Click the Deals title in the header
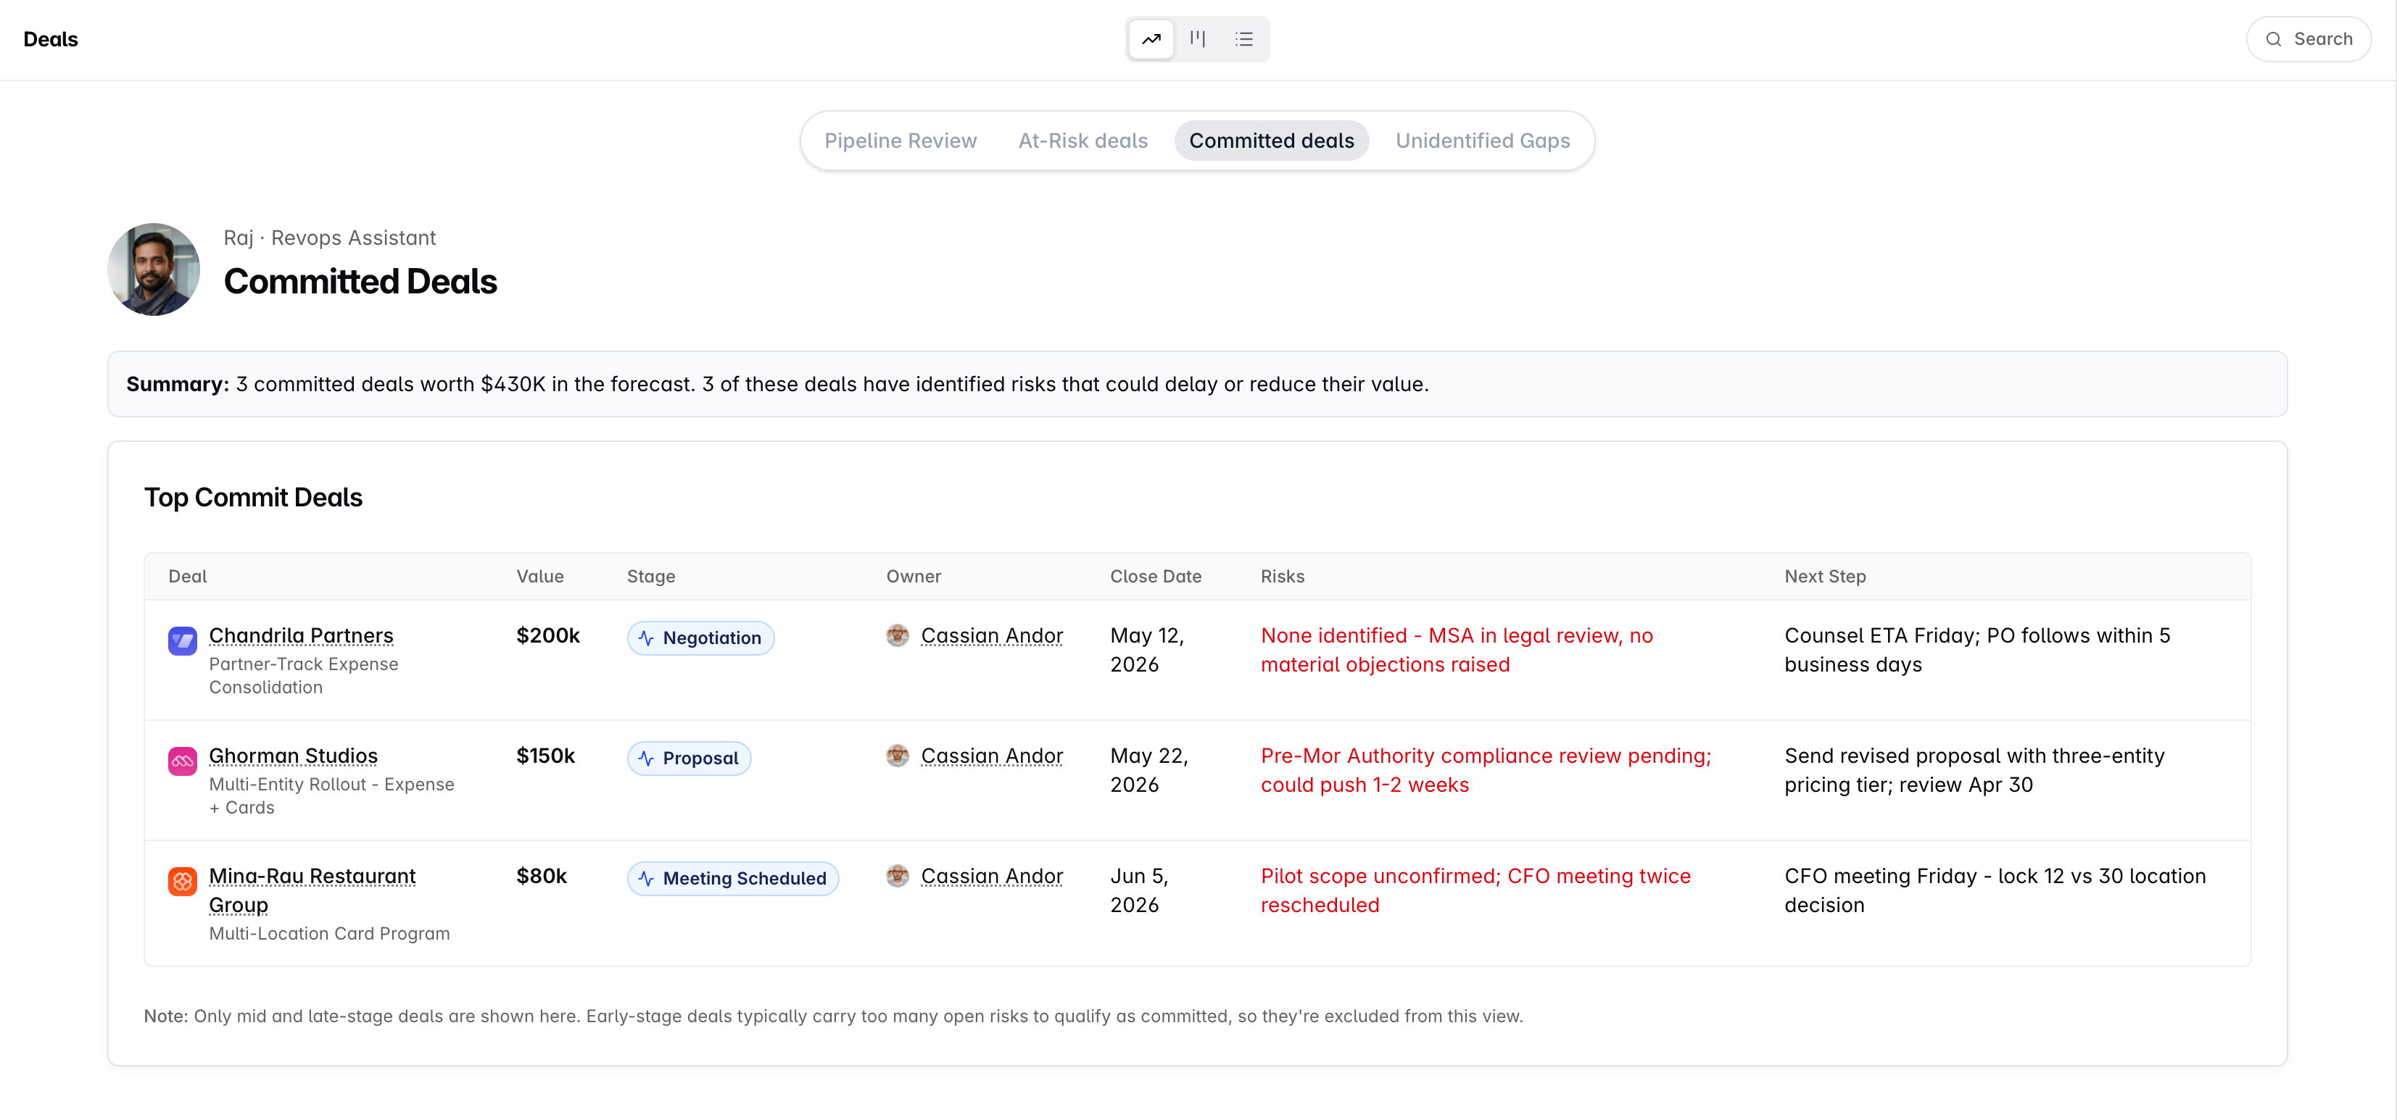 pos(50,39)
